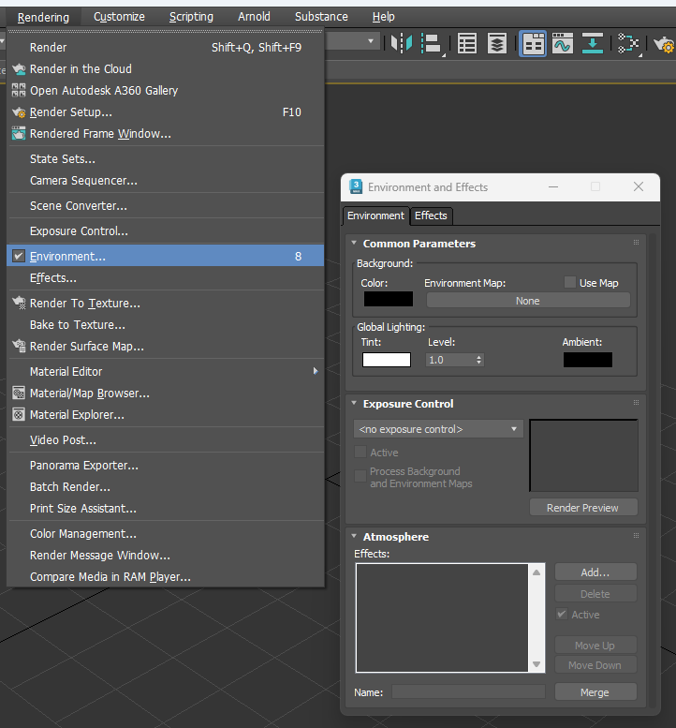This screenshot has height=728, width=676.
Task: Click the Rendered Frame Window icon
Action: coord(19,134)
